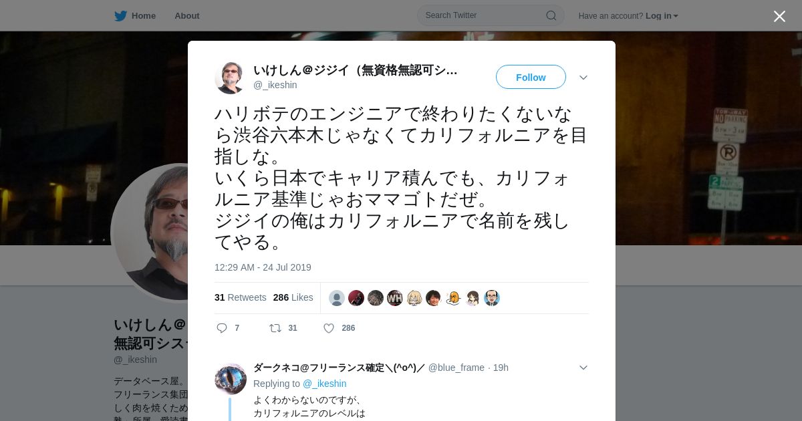The width and height of the screenshot is (802, 421).
Task: Click the @_ikeshin link in Replying to
Action: click(325, 384)
